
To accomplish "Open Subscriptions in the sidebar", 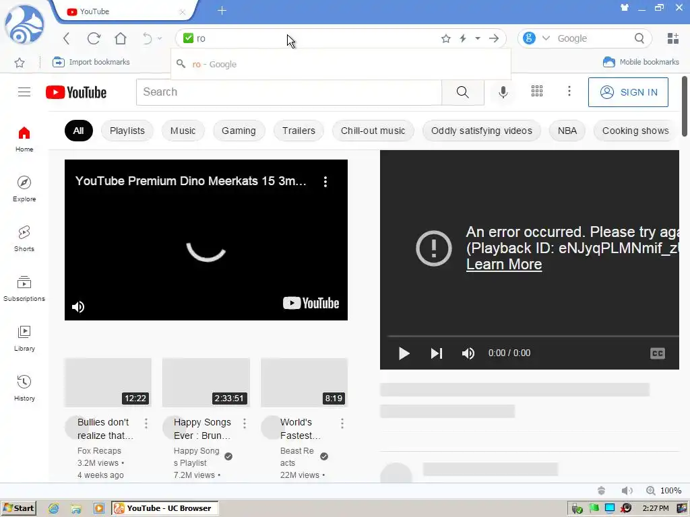I will pyautogui.click(x=24, y=289).
